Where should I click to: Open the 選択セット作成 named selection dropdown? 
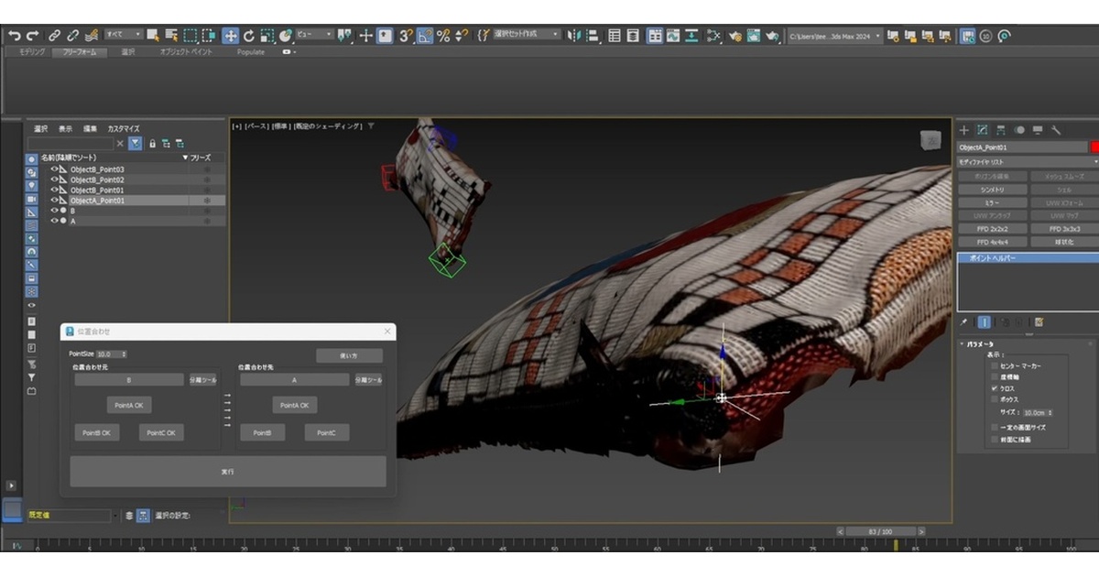(526, 35)
